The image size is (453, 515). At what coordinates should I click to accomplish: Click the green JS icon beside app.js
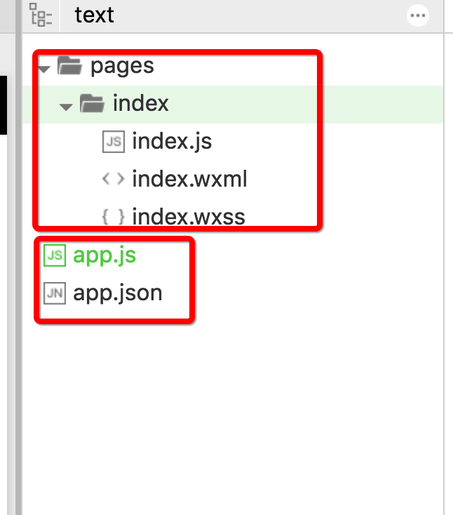(55, 255)
